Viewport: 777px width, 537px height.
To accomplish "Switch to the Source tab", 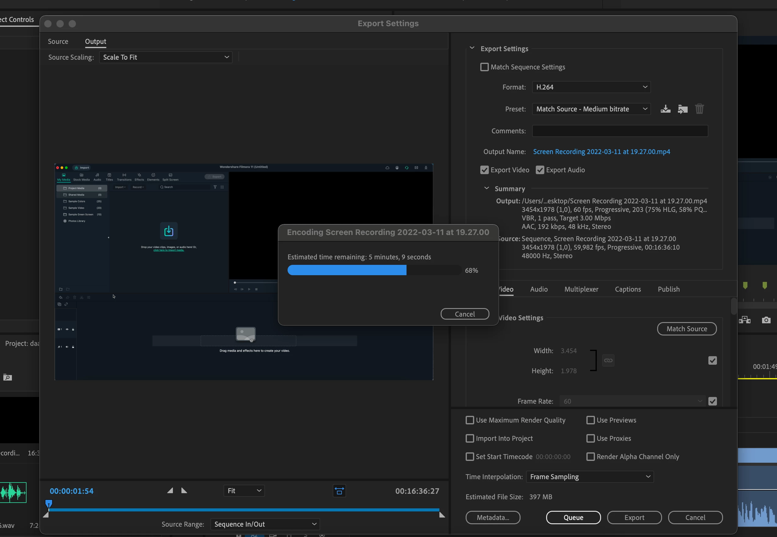I will click(x=58, y=41).
